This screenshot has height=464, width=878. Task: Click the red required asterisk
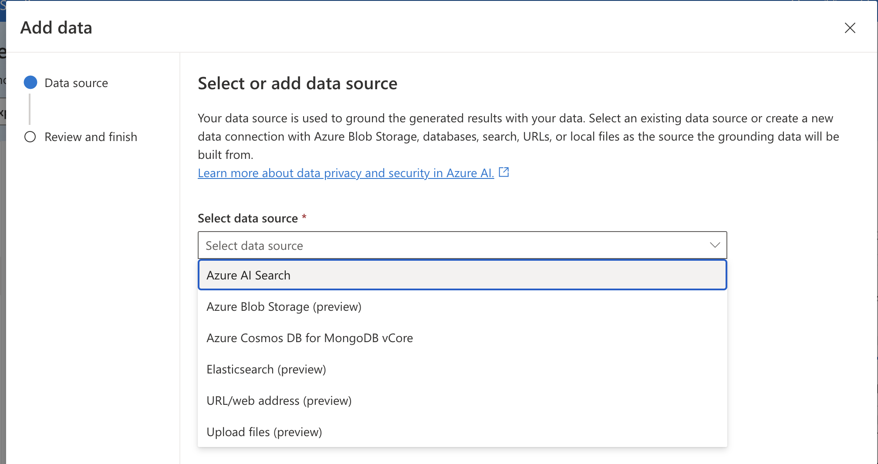(x=304, y=217)
